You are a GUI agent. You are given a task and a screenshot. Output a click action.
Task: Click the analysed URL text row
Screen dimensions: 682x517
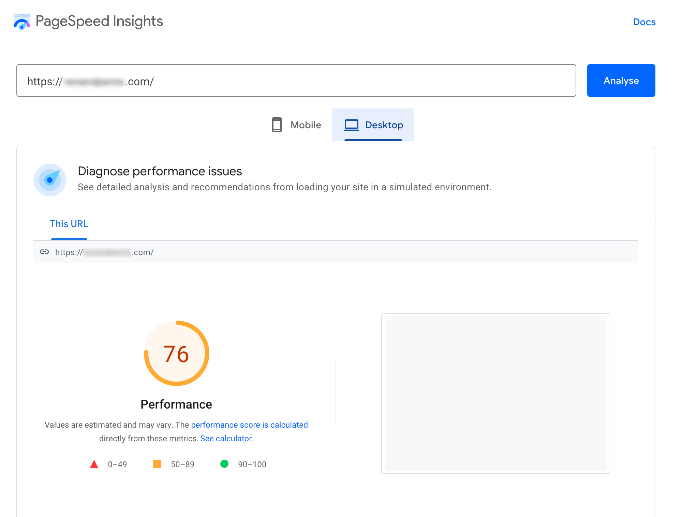click(x=336, y=252)
